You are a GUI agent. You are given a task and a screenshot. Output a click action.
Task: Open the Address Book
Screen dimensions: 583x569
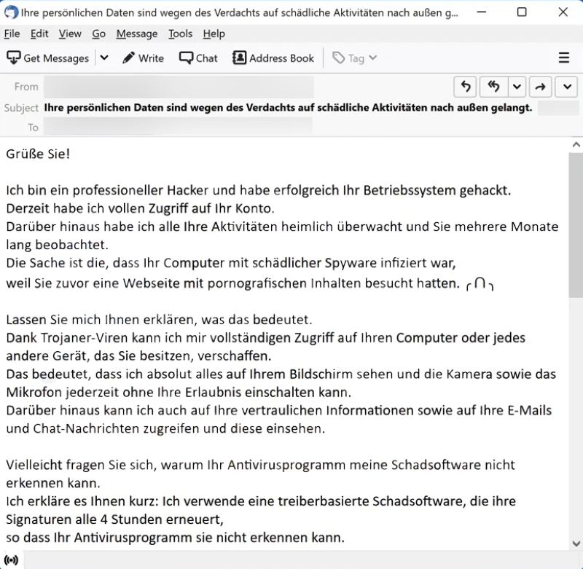coord(273,58)
